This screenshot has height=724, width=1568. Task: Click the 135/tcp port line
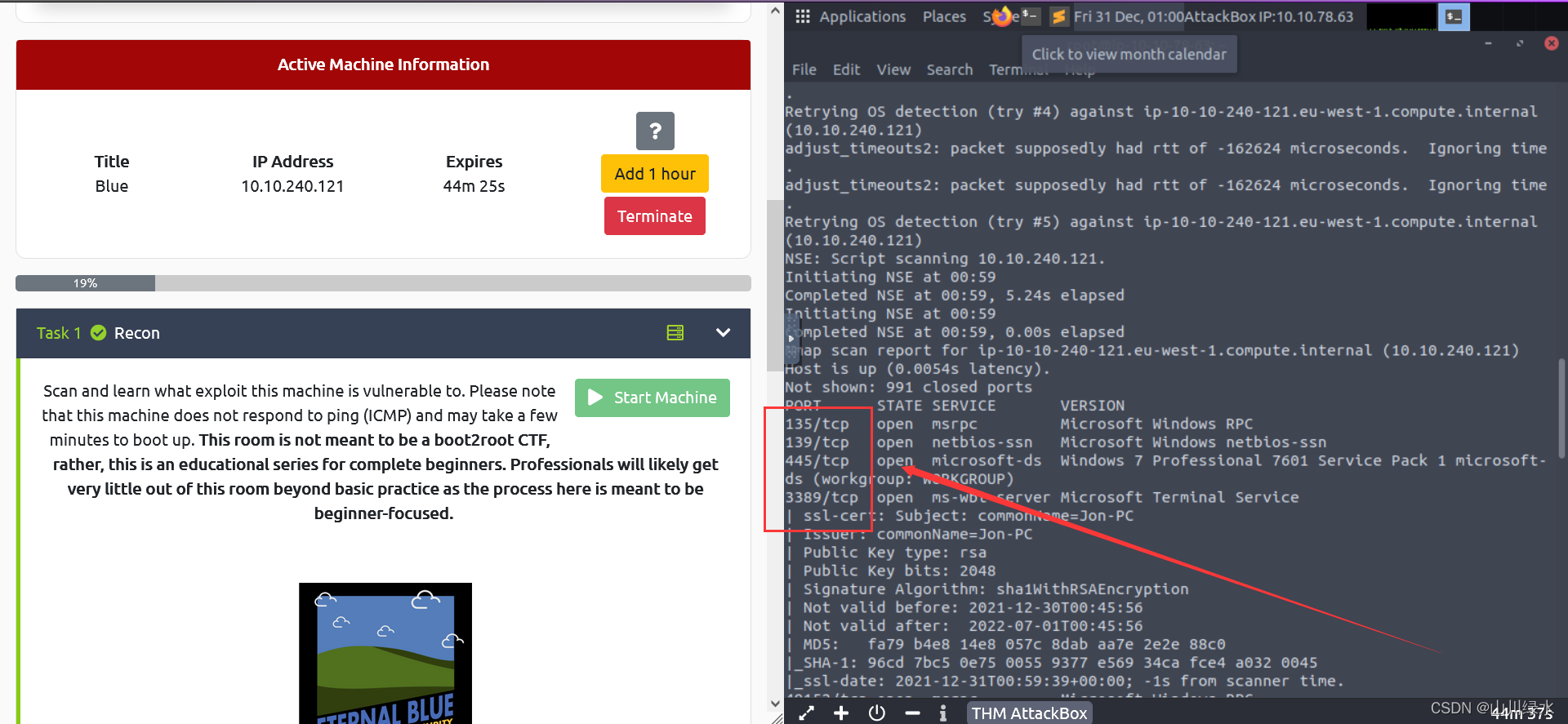[x=1018, y=424]
